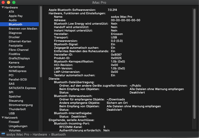Image resolution: width=199 pixels, height=138 pixels.
Task: Select NVMExpress from the hardware list
Action: tap(18, 71)
